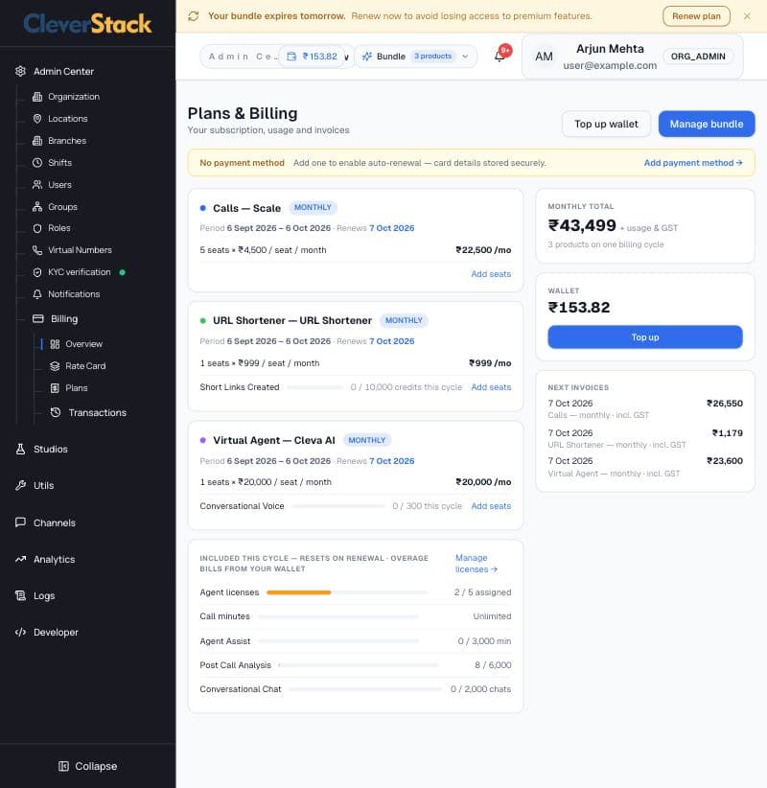The height and width of the screenshot is (788, 767).
Task: Click the Organization building icon
Action: tap(37, 97)
